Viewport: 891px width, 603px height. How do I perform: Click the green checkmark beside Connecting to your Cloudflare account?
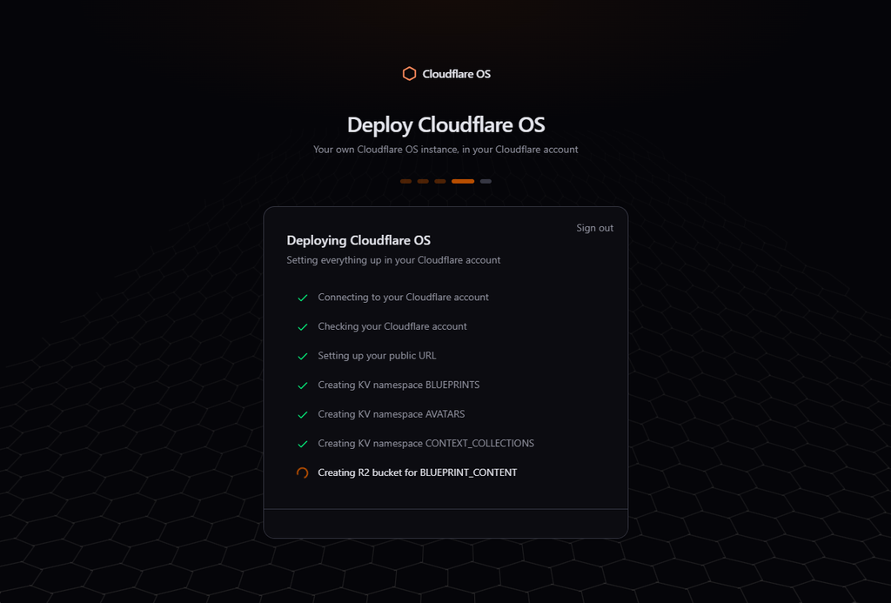pyautogui.click(x=303, y=298)
